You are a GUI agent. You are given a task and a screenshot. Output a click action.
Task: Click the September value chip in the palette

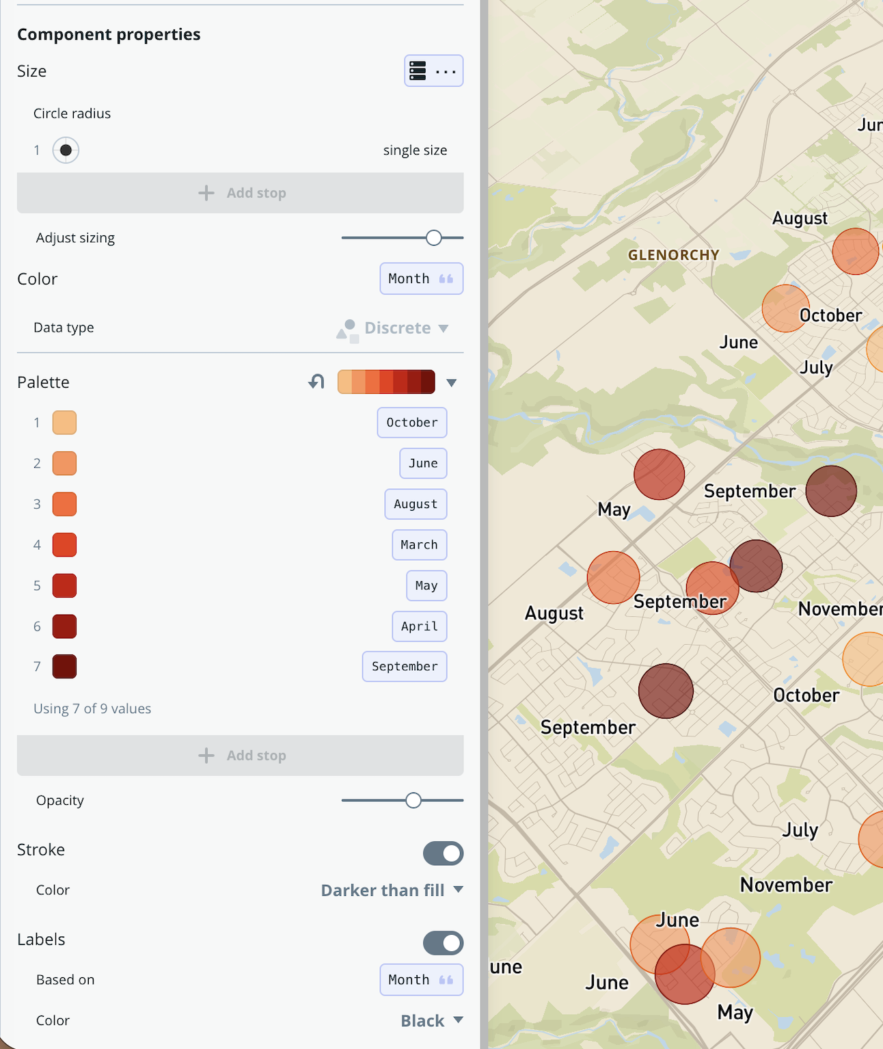pyautogui.click(x=404, y=666)
